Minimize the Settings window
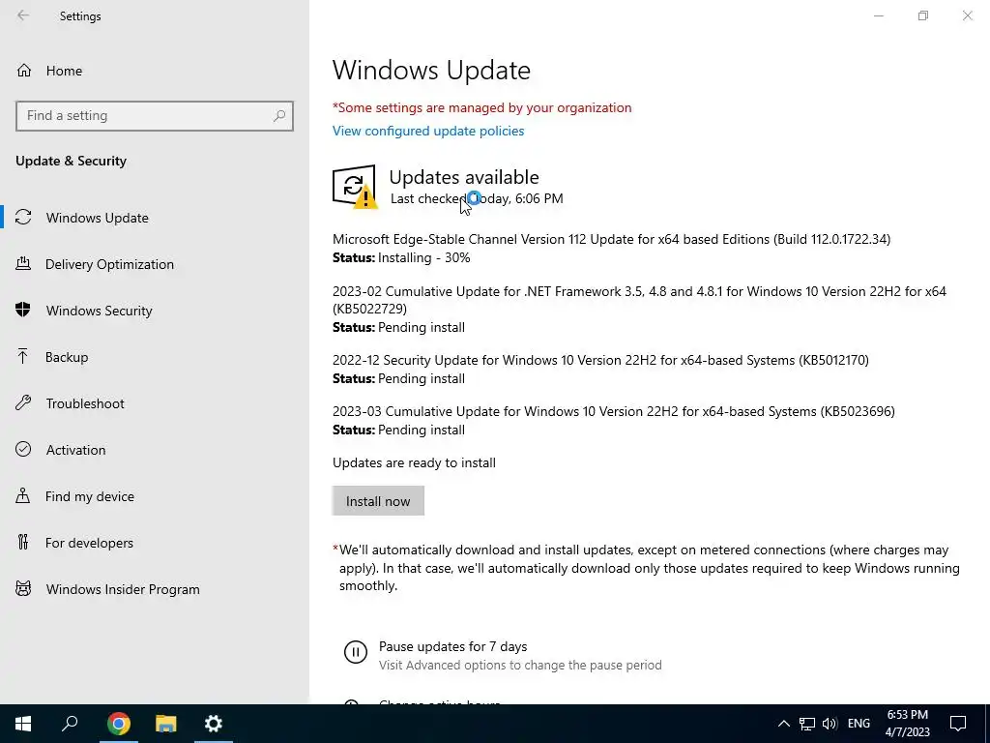This screenshot has height=743, width=990. (x=879, y=15)
